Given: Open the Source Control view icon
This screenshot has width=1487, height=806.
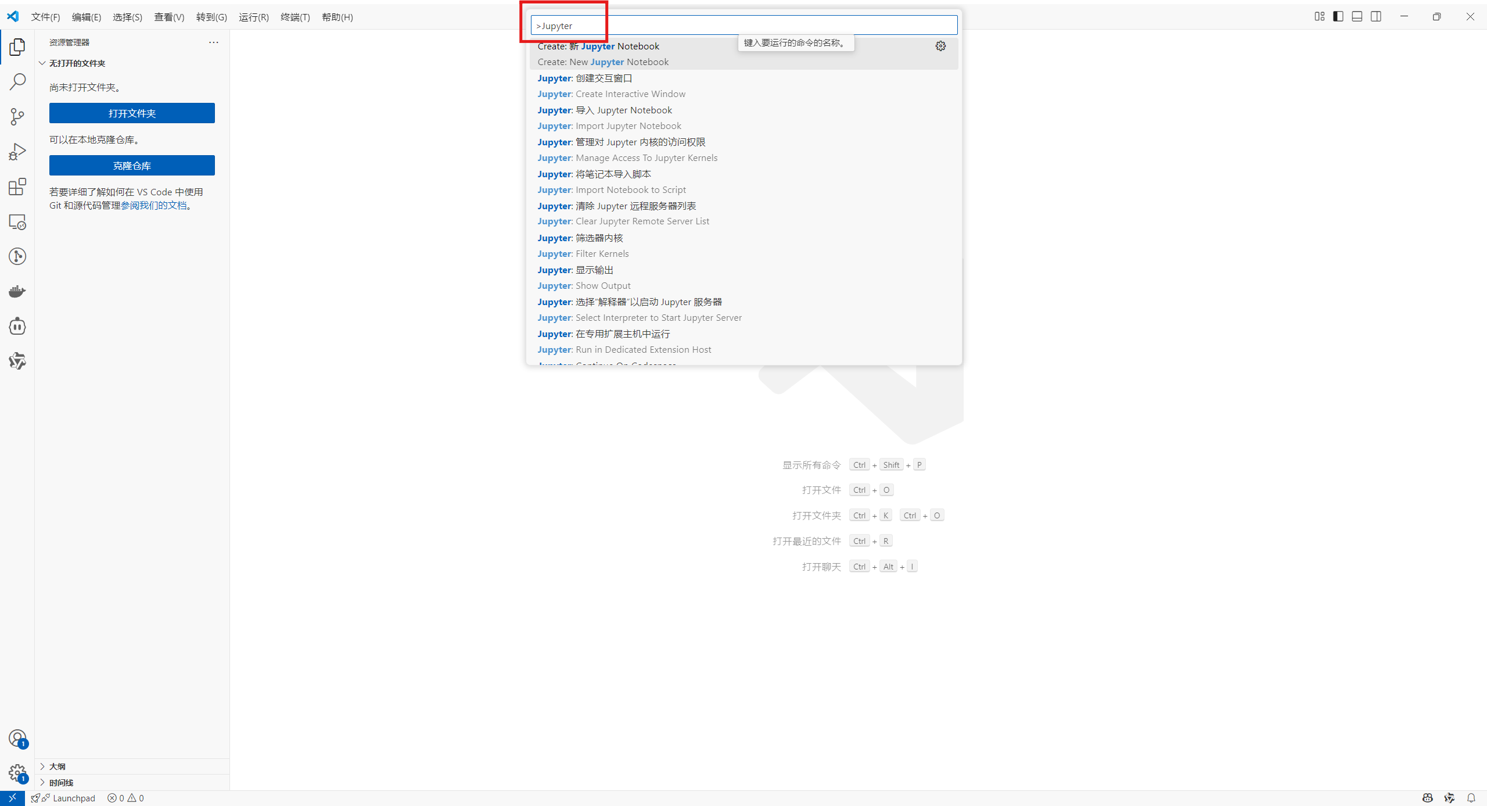Looking at the screenshot, I should click(x=17, y=117).
